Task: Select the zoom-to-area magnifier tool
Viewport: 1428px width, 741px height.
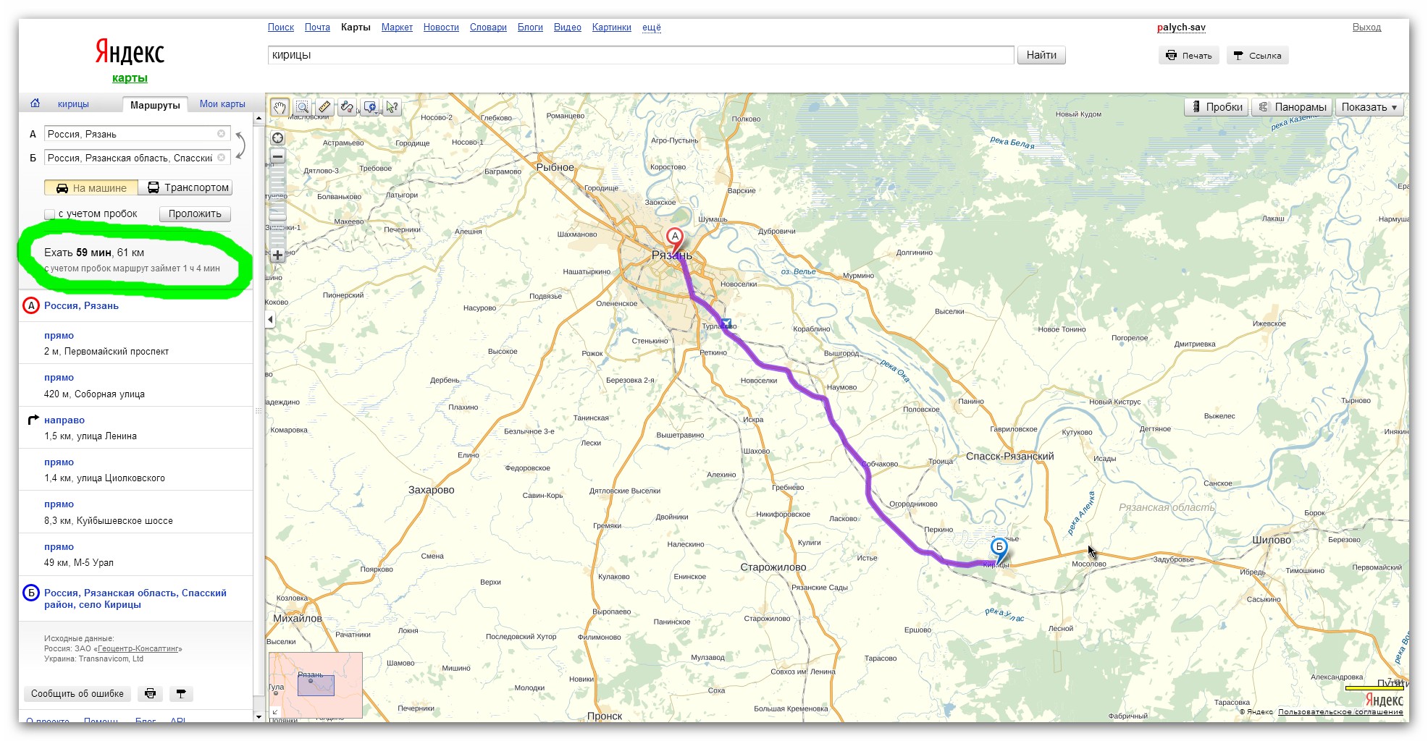Action: tap(302, 107)
